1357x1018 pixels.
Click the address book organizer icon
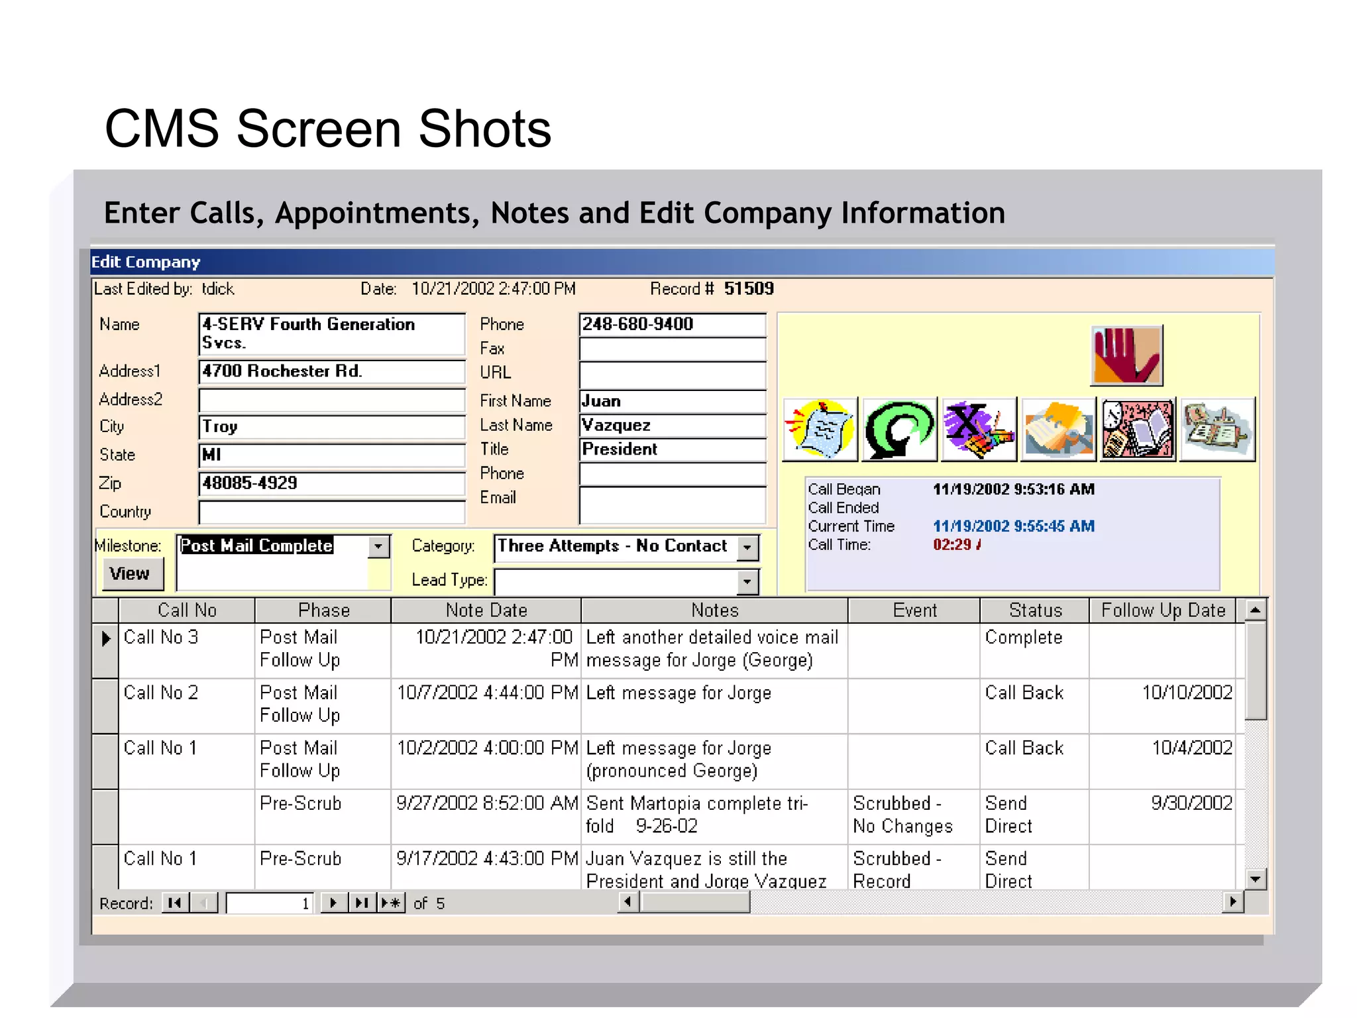[x=1218, y=429]
